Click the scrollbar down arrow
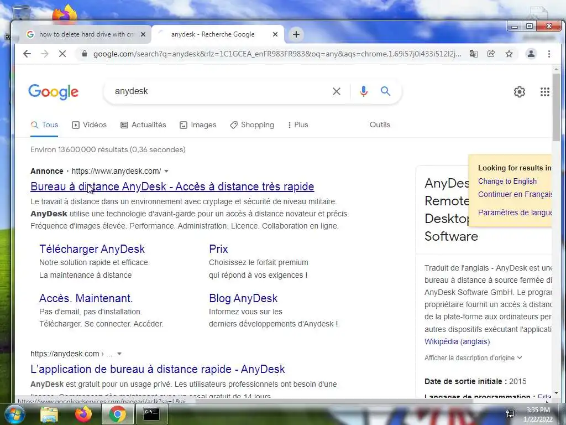Screen dimensions: 566x425 556,393
